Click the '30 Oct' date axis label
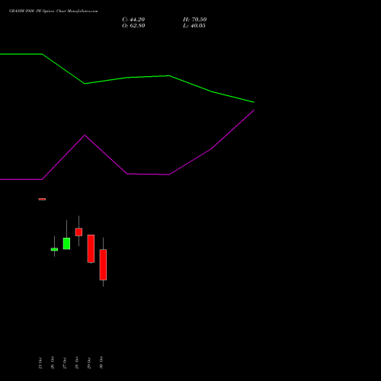This screenshot has width=381, height=381. pos(101,363)
